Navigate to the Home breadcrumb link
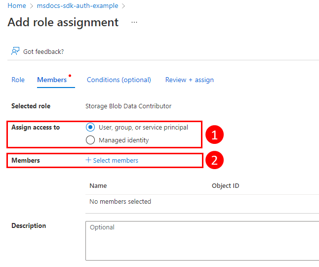The width and height of the screenshot is (319, 267). (17, 6)
